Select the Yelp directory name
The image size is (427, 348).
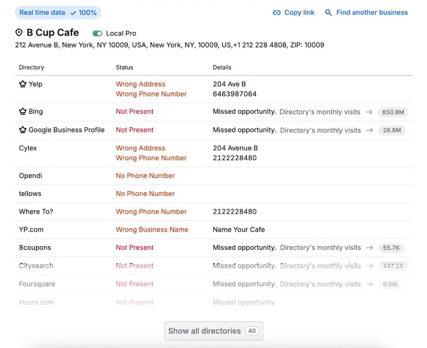(35, 84)
